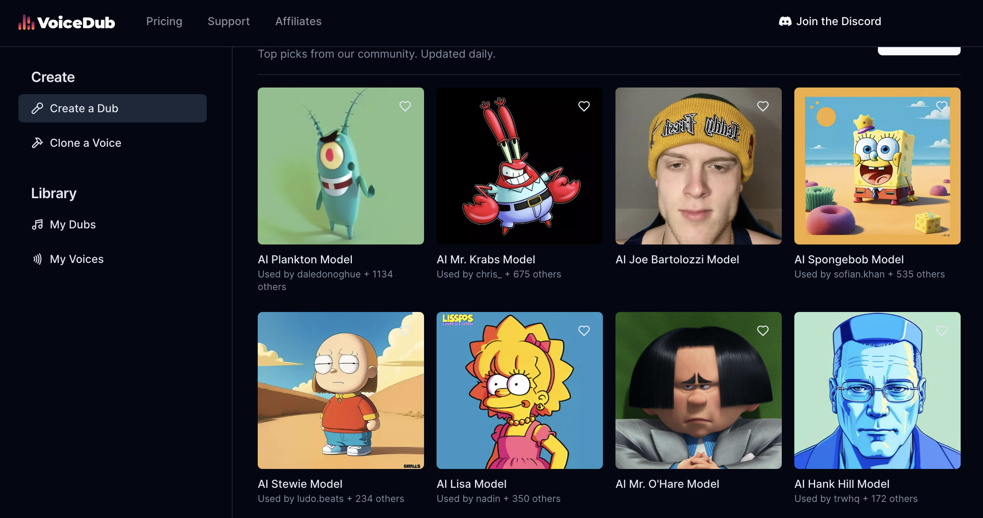Click the AI Stewie Model title
Screen dimensions: 983x518
300,484
